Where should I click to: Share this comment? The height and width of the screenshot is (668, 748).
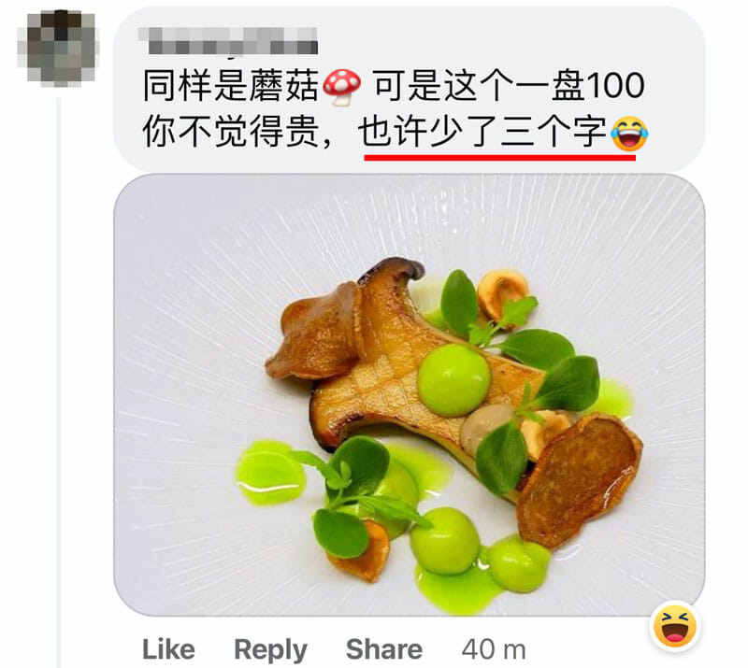pos(384,649)
